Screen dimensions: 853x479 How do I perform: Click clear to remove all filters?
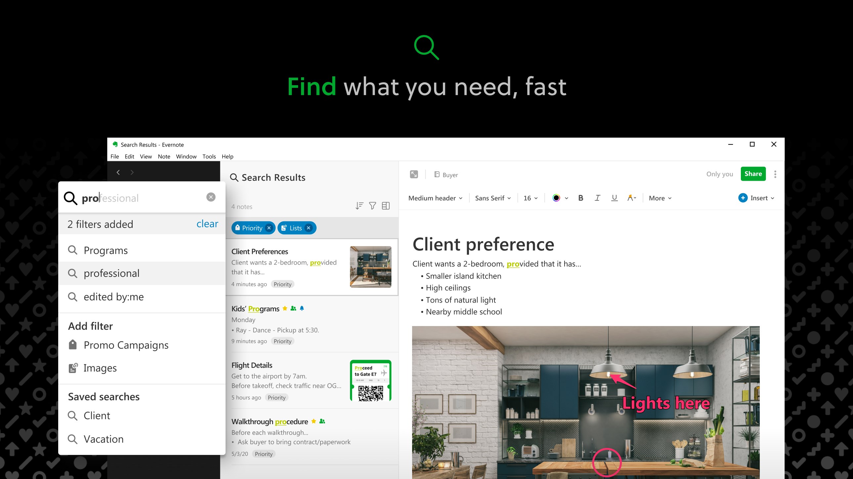pos(207,223)
